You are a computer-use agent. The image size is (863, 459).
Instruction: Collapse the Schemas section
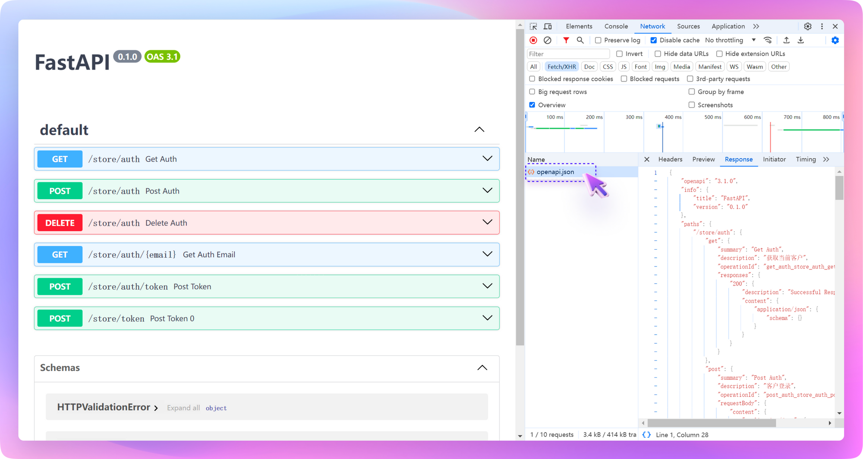pyautogui.click(x=482, y=368)
